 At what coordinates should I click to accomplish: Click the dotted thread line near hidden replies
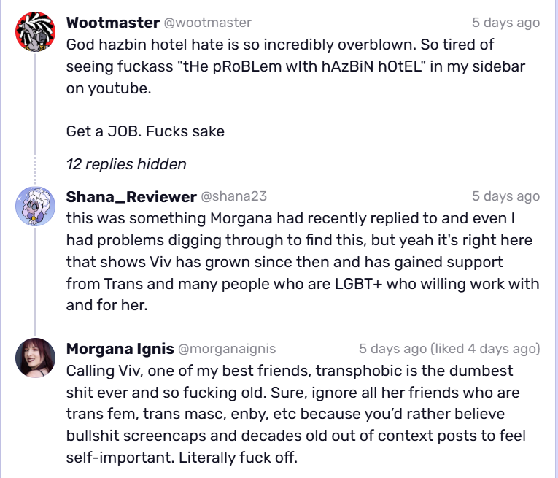(35, 170)
